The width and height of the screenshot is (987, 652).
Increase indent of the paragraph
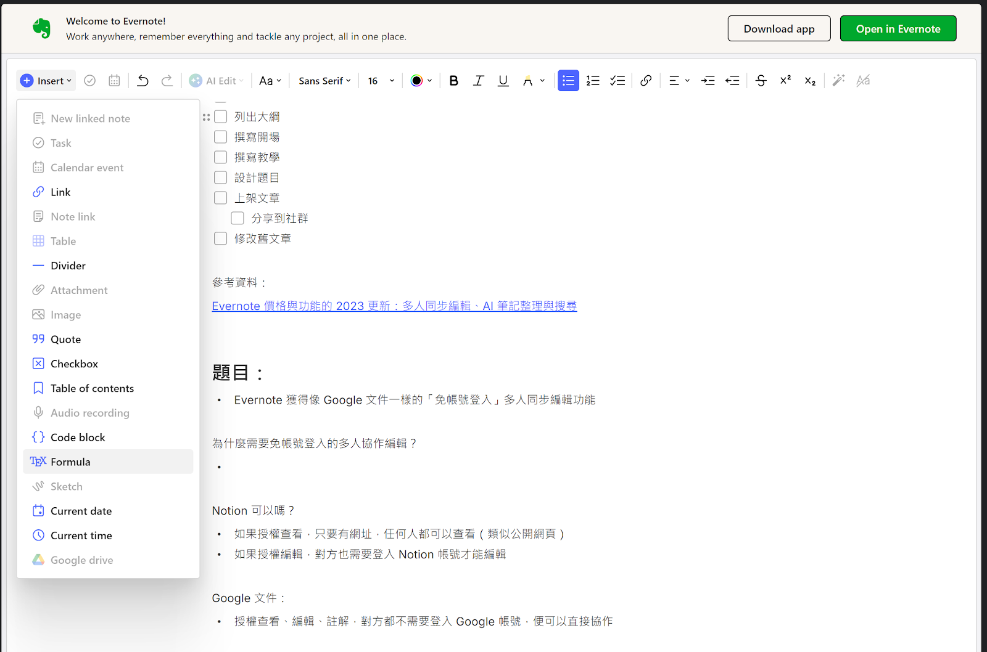(x=708, y=81)
